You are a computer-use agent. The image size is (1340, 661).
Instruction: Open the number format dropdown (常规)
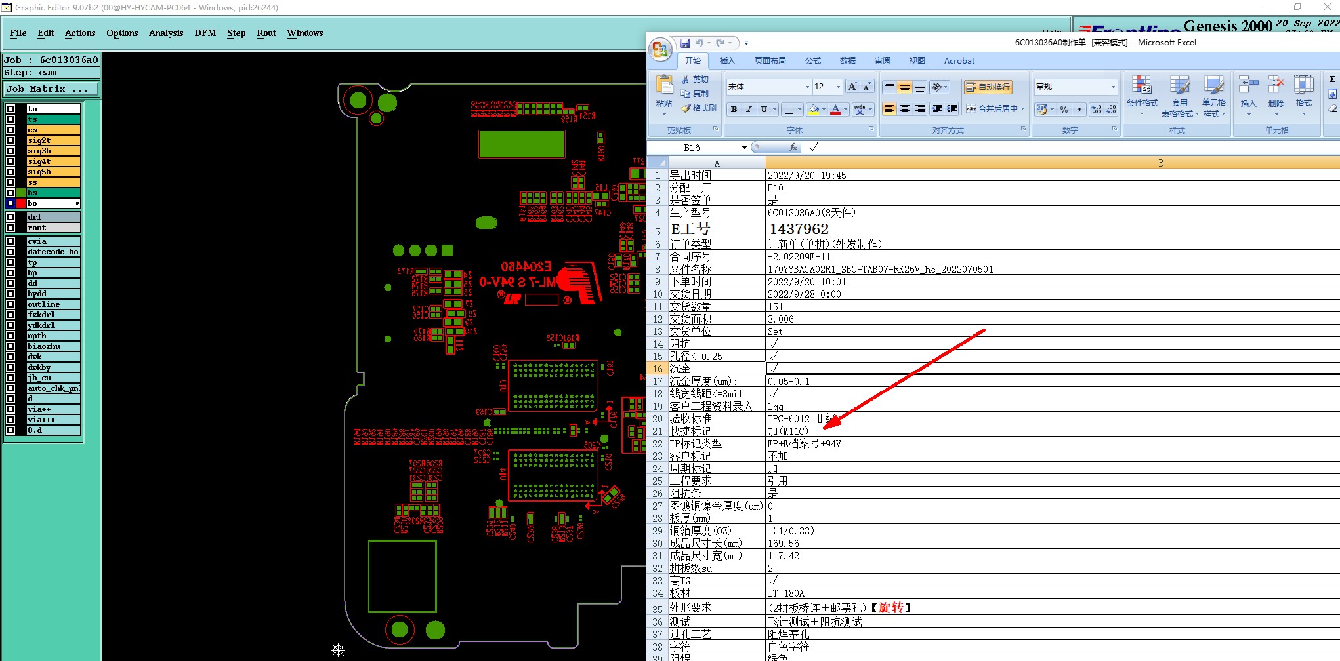[x=1113, y=87]
